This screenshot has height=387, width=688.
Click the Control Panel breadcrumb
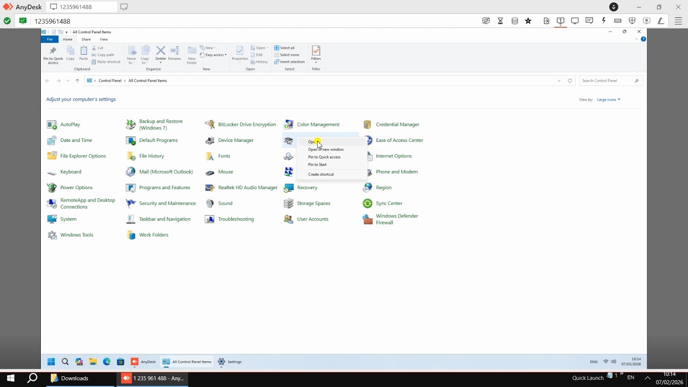110,81
